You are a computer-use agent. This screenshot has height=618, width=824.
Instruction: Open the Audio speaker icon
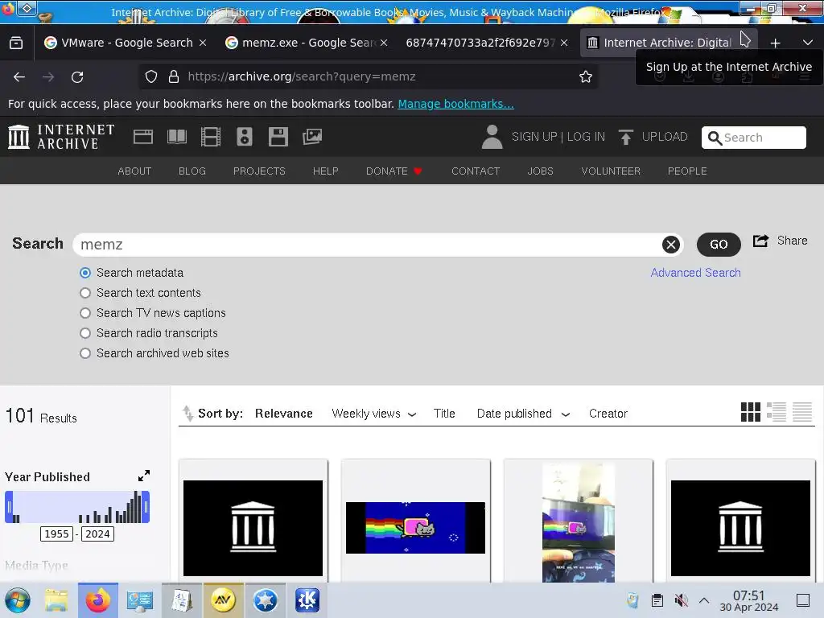coord(245,137)
